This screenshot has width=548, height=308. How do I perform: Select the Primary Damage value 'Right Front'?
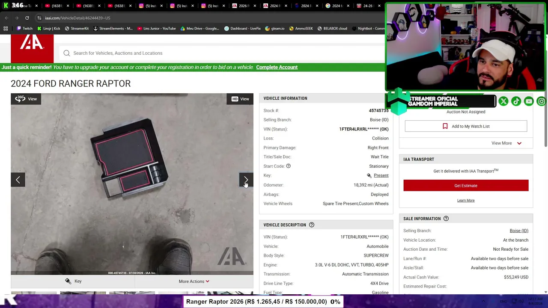pos(378,148)
